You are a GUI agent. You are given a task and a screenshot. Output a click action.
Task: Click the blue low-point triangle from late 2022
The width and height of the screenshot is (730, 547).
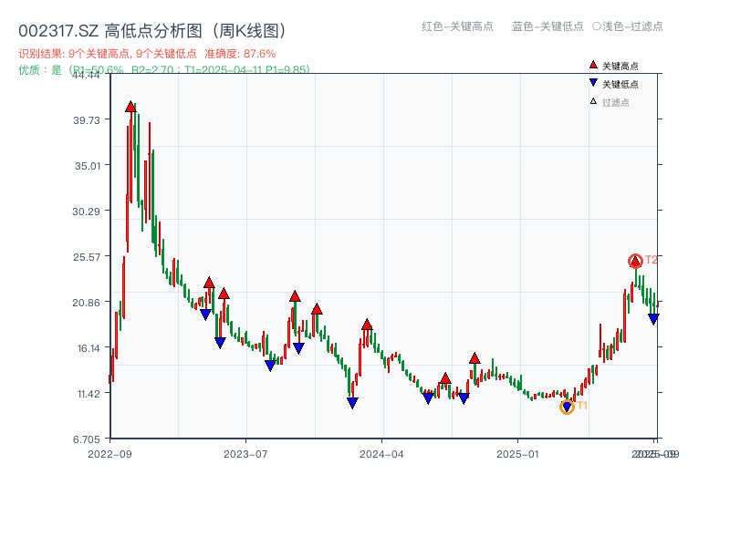click(204, 313)
